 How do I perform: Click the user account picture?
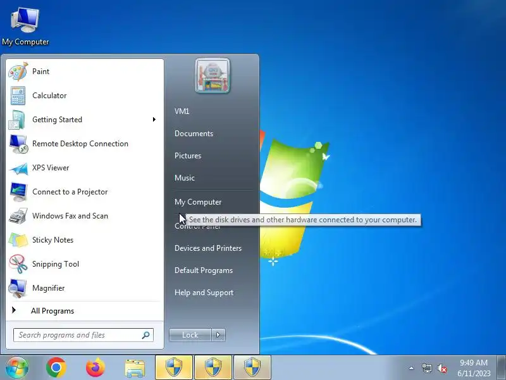213,75
